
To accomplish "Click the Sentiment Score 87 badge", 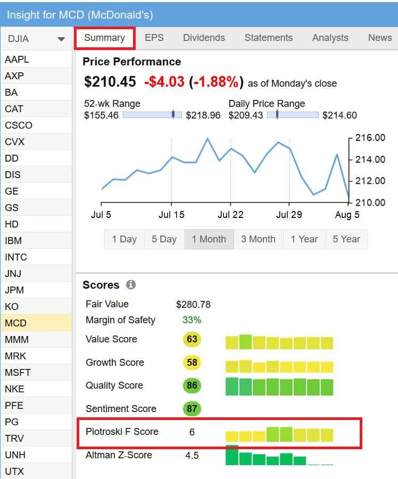I will (x=192, y=409).
